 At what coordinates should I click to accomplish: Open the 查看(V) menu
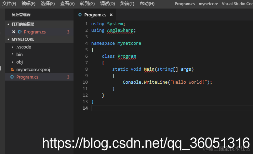67,3
